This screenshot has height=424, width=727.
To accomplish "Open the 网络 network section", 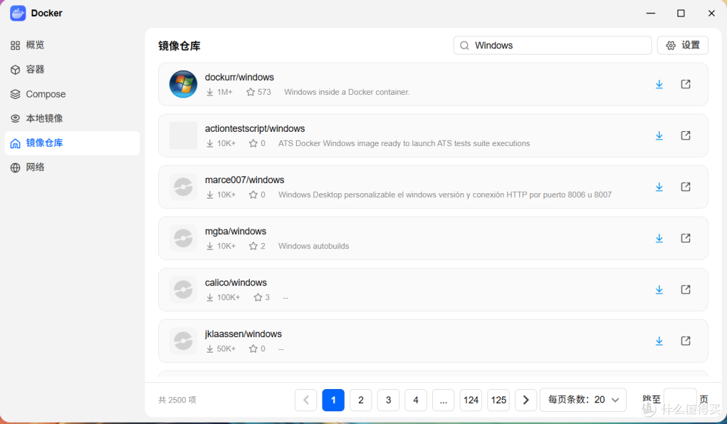I will coord(72,168).
